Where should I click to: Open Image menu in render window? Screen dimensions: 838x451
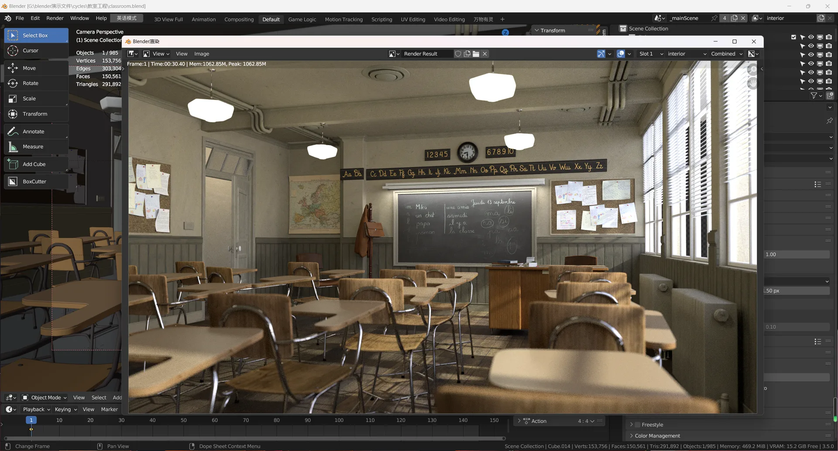202,54
